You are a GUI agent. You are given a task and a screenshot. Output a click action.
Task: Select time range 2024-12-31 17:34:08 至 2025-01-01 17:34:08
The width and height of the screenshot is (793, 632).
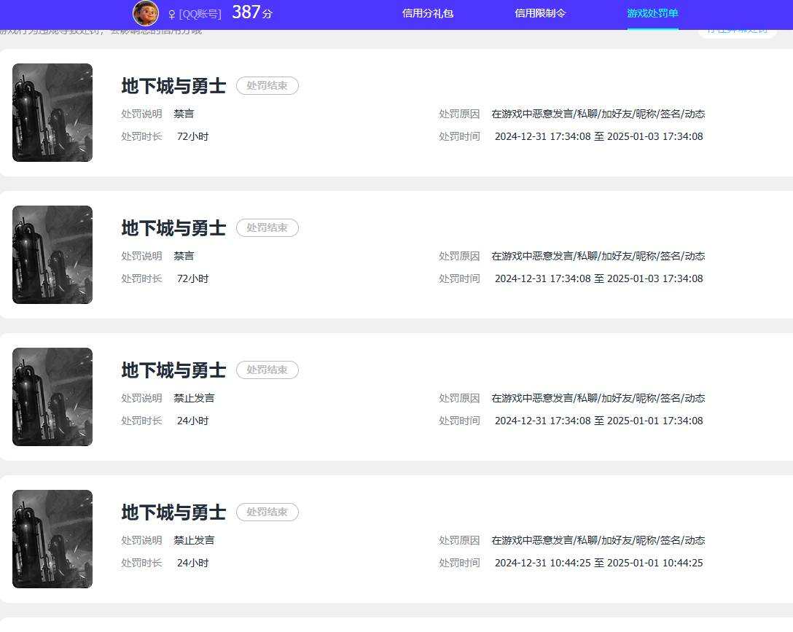point(599,421)
